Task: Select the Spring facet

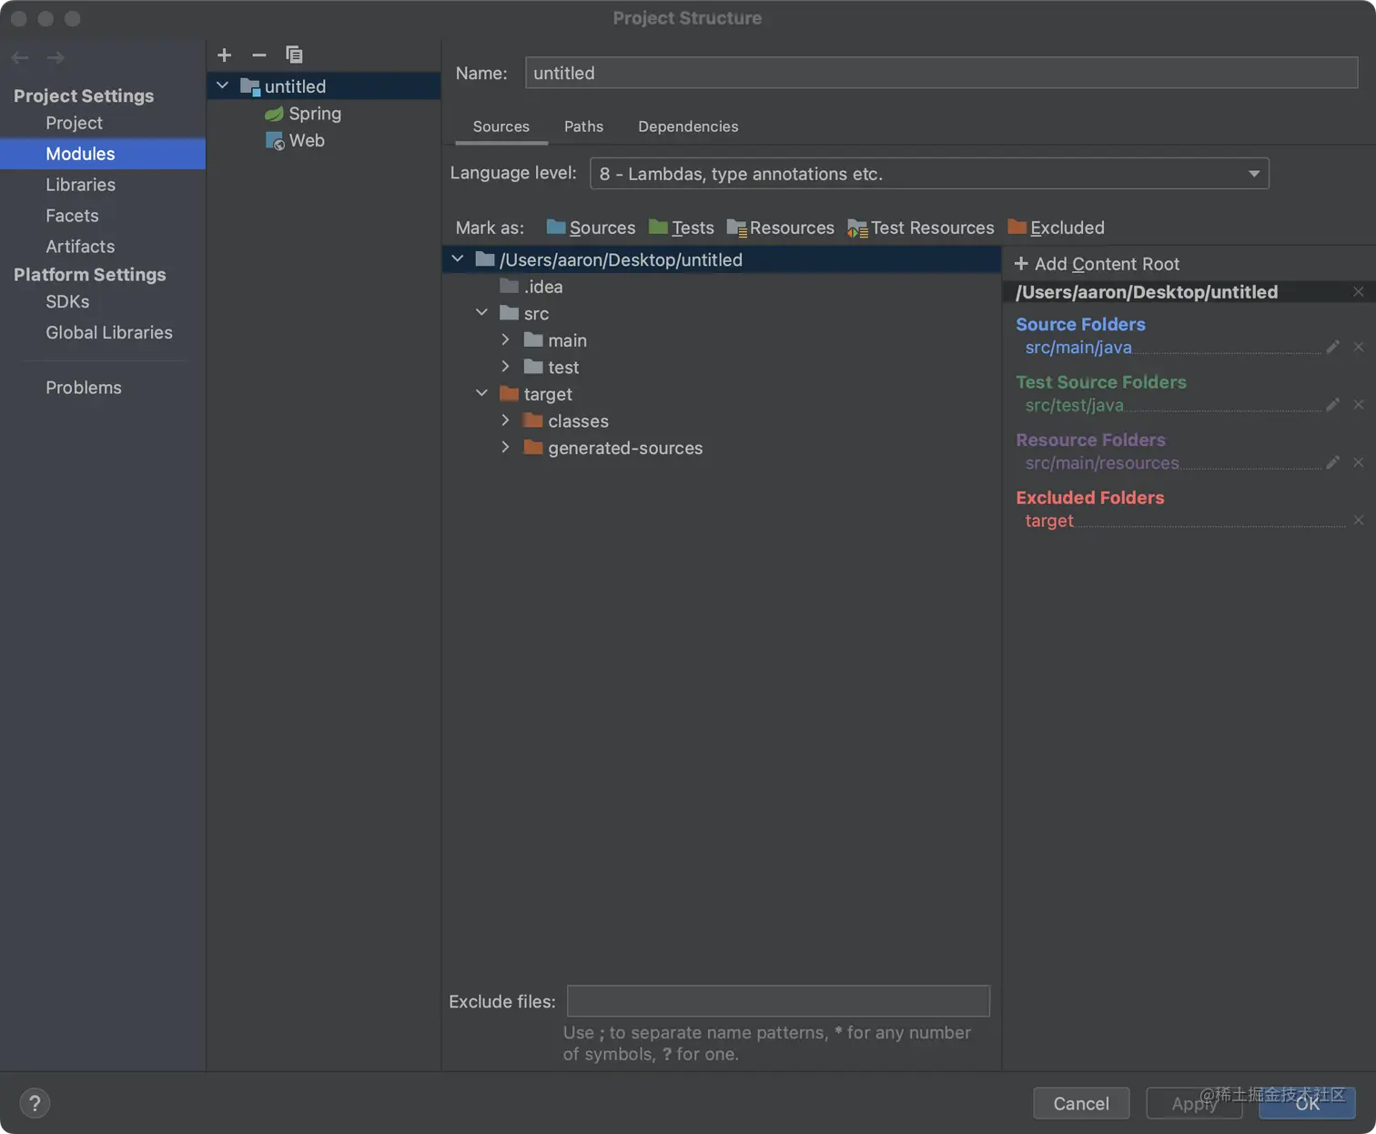Action: click(x=304, y=114)
